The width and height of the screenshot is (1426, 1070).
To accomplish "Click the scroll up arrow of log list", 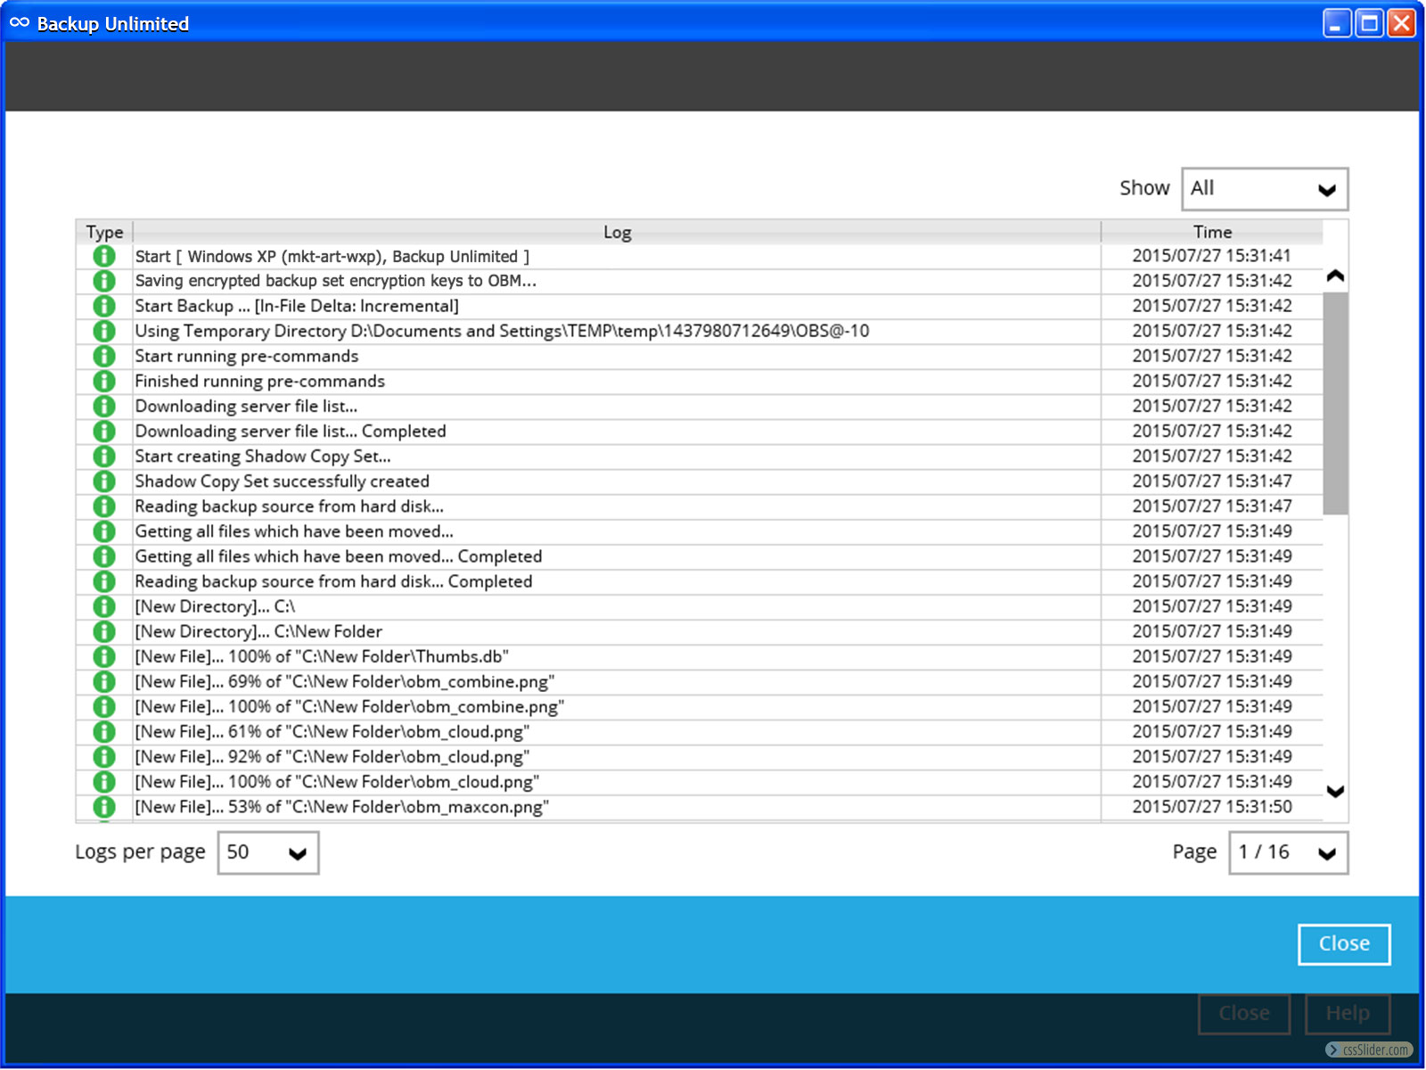I will [1335, 276].
